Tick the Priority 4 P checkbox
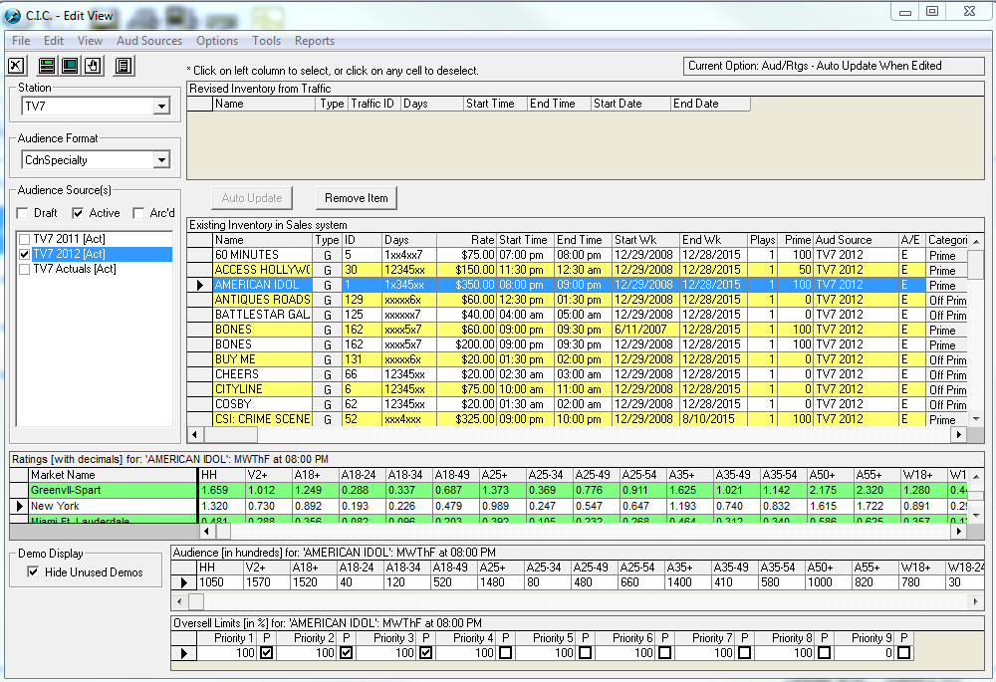The width and height of the screenshot is (996, 682). click(505, 653)
